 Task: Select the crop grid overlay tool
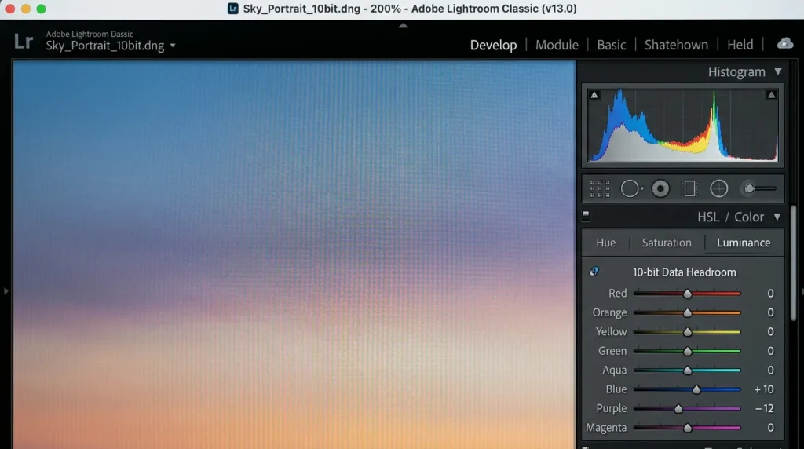(599, 188)
